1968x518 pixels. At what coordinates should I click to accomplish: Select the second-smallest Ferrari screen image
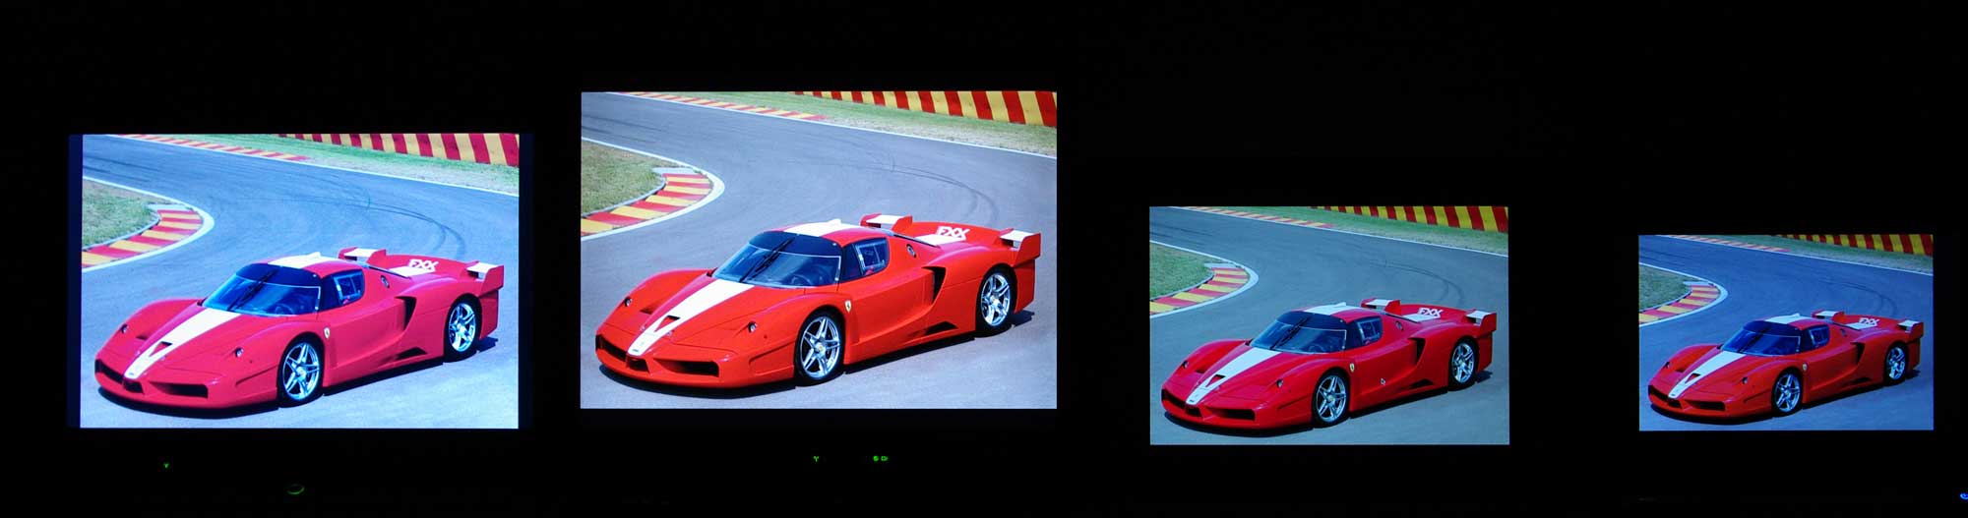1329,325
